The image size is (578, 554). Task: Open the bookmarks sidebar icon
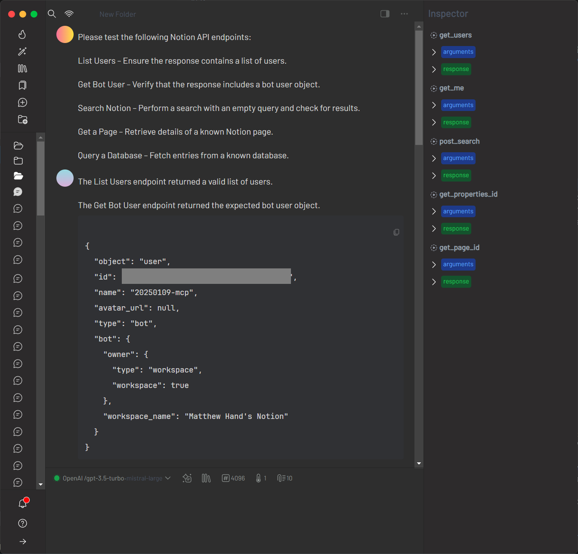[x=22, y=85]
